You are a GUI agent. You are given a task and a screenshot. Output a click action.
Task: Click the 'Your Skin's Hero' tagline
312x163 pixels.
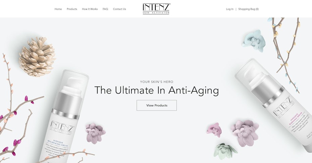tap(157, 81)
